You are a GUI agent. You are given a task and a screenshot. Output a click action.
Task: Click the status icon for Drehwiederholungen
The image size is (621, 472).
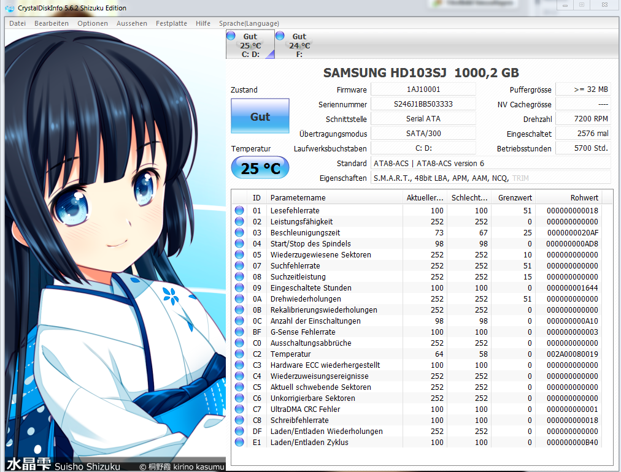[x=239, y=299]
